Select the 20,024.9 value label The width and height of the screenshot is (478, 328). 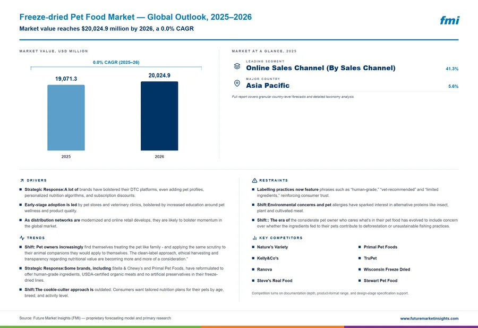(159, 75)
